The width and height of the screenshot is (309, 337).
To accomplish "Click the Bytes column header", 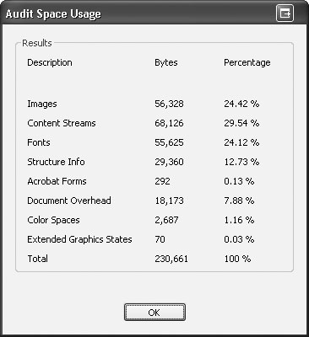I will [x=166, y=62].
